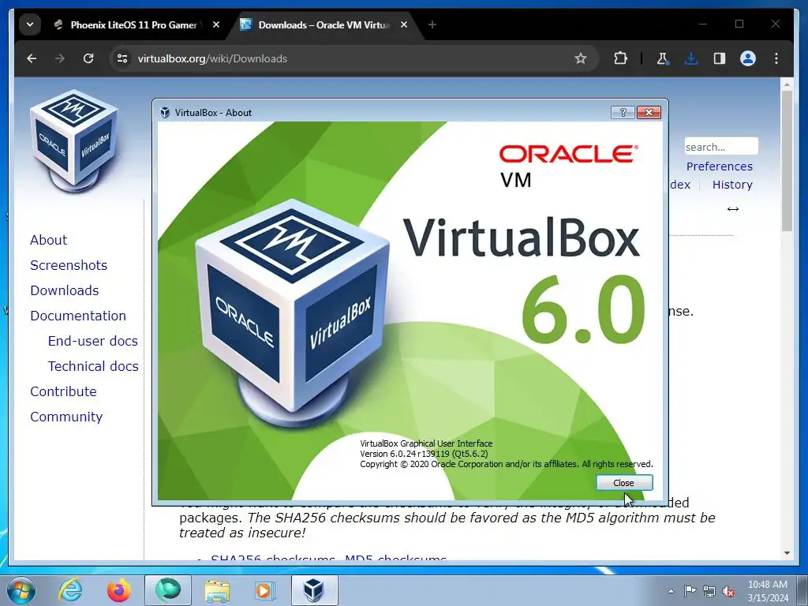
Task: Open the browser extensions puzzle icon
Action: click(x=620, y=58)
